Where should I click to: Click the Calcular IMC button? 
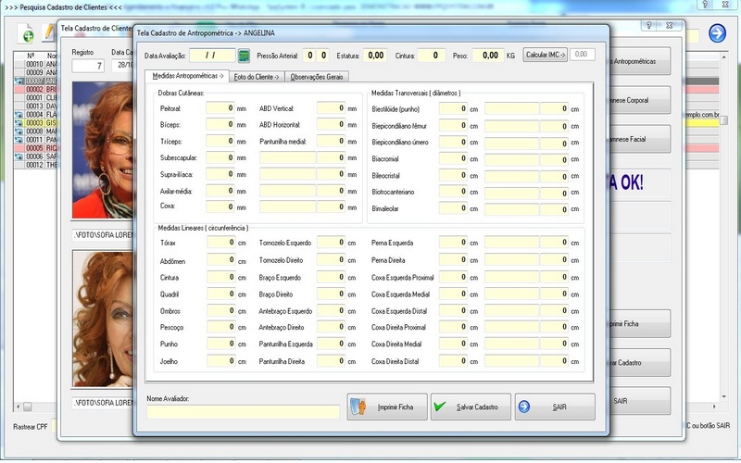coord(545,55)
